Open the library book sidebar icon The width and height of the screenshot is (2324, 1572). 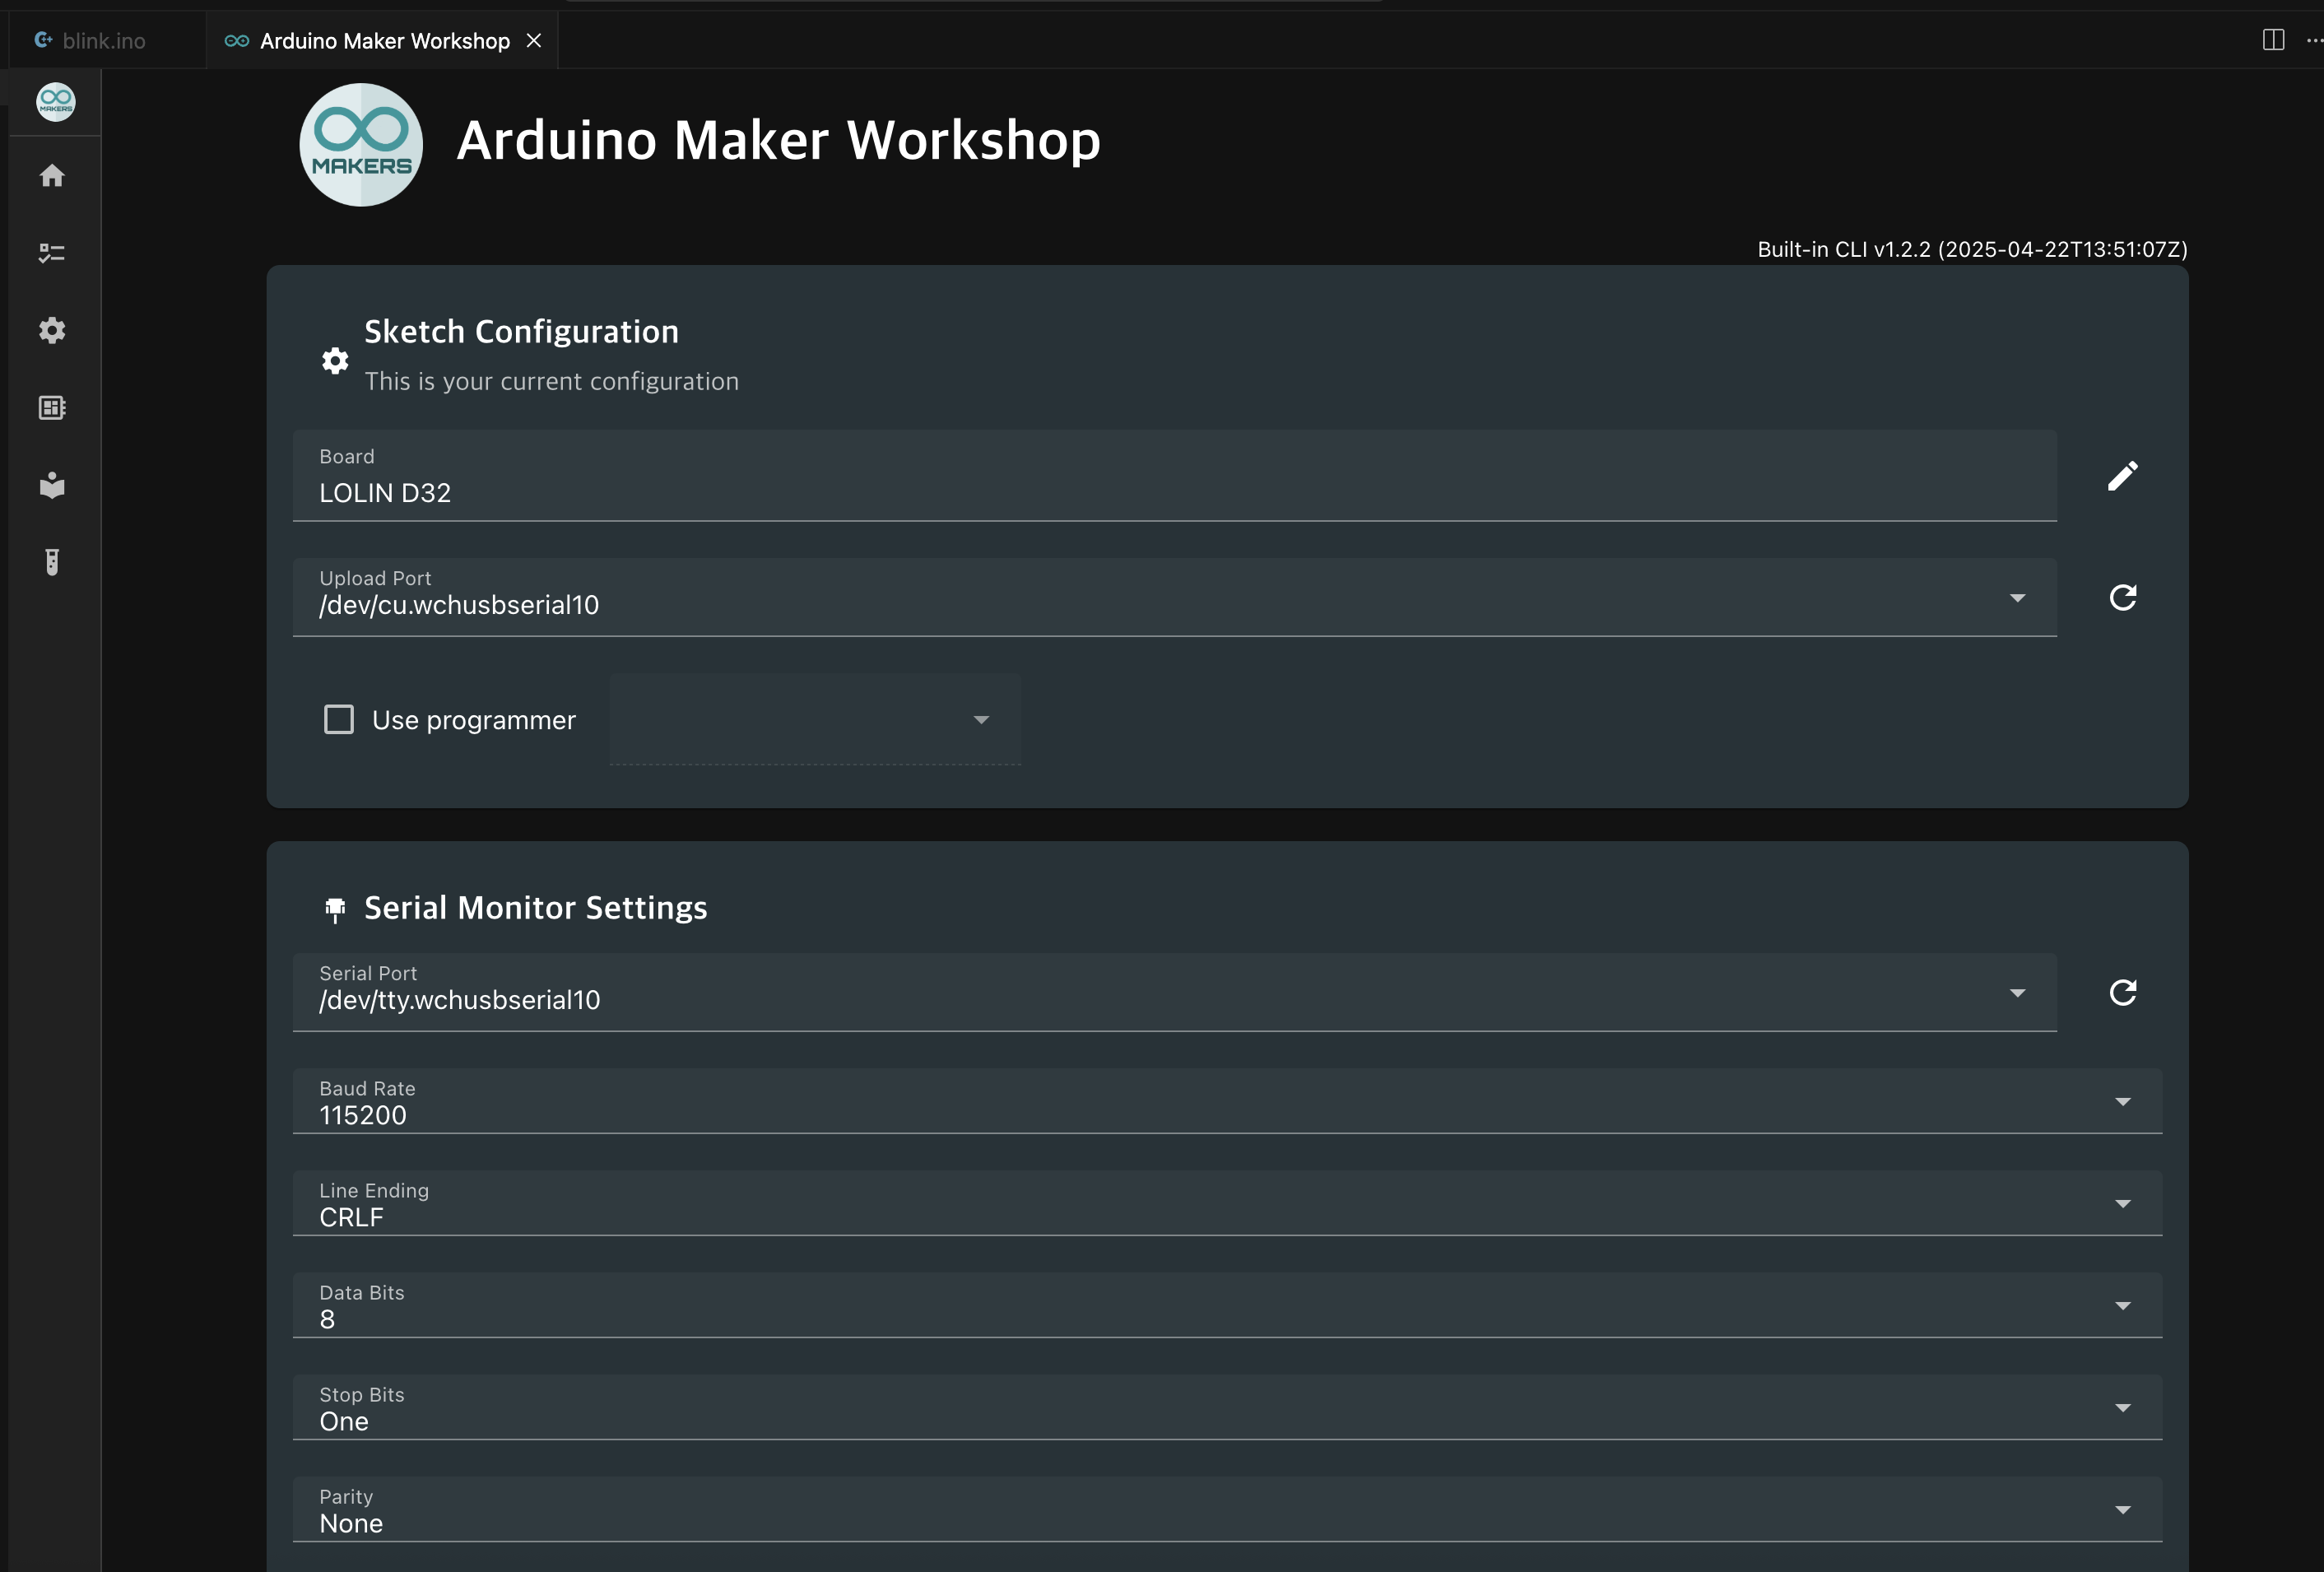click(x=52, y=485)
